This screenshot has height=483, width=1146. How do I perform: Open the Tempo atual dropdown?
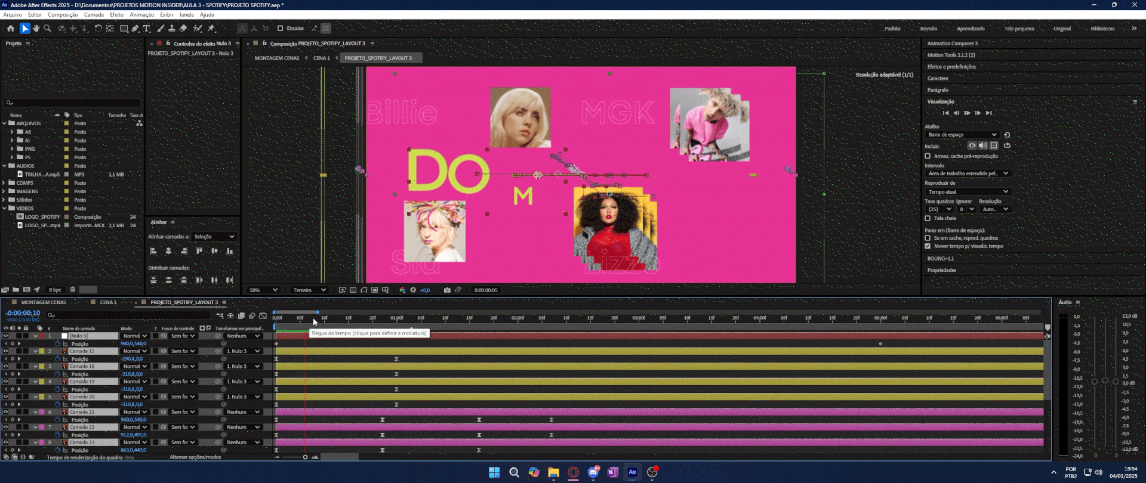point(968,192)
